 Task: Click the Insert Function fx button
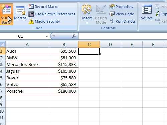[74, 36]
